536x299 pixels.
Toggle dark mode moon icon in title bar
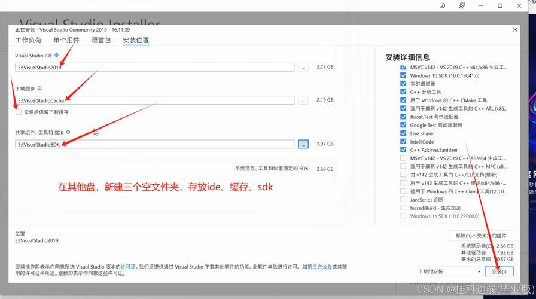[x=443, y=5]
